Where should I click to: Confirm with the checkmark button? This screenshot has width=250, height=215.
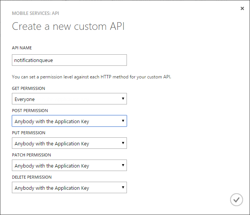point(236,199)
